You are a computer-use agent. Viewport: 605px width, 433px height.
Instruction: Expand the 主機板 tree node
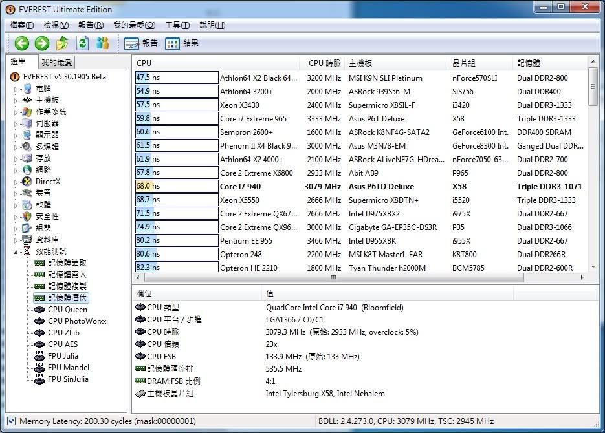tap(16, 100)
